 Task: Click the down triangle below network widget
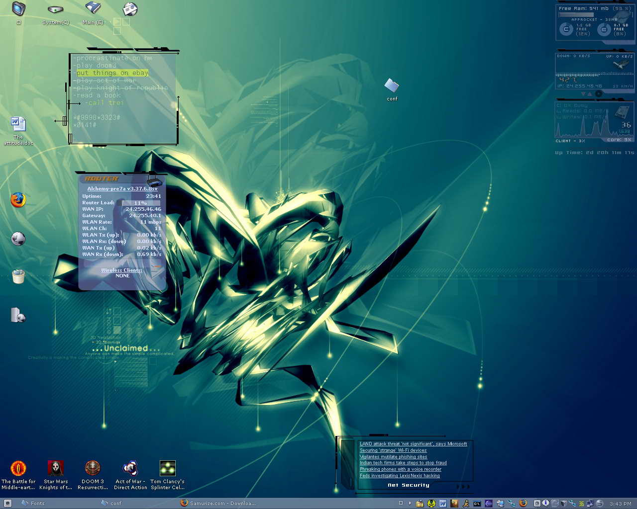(x=584, y=94)
